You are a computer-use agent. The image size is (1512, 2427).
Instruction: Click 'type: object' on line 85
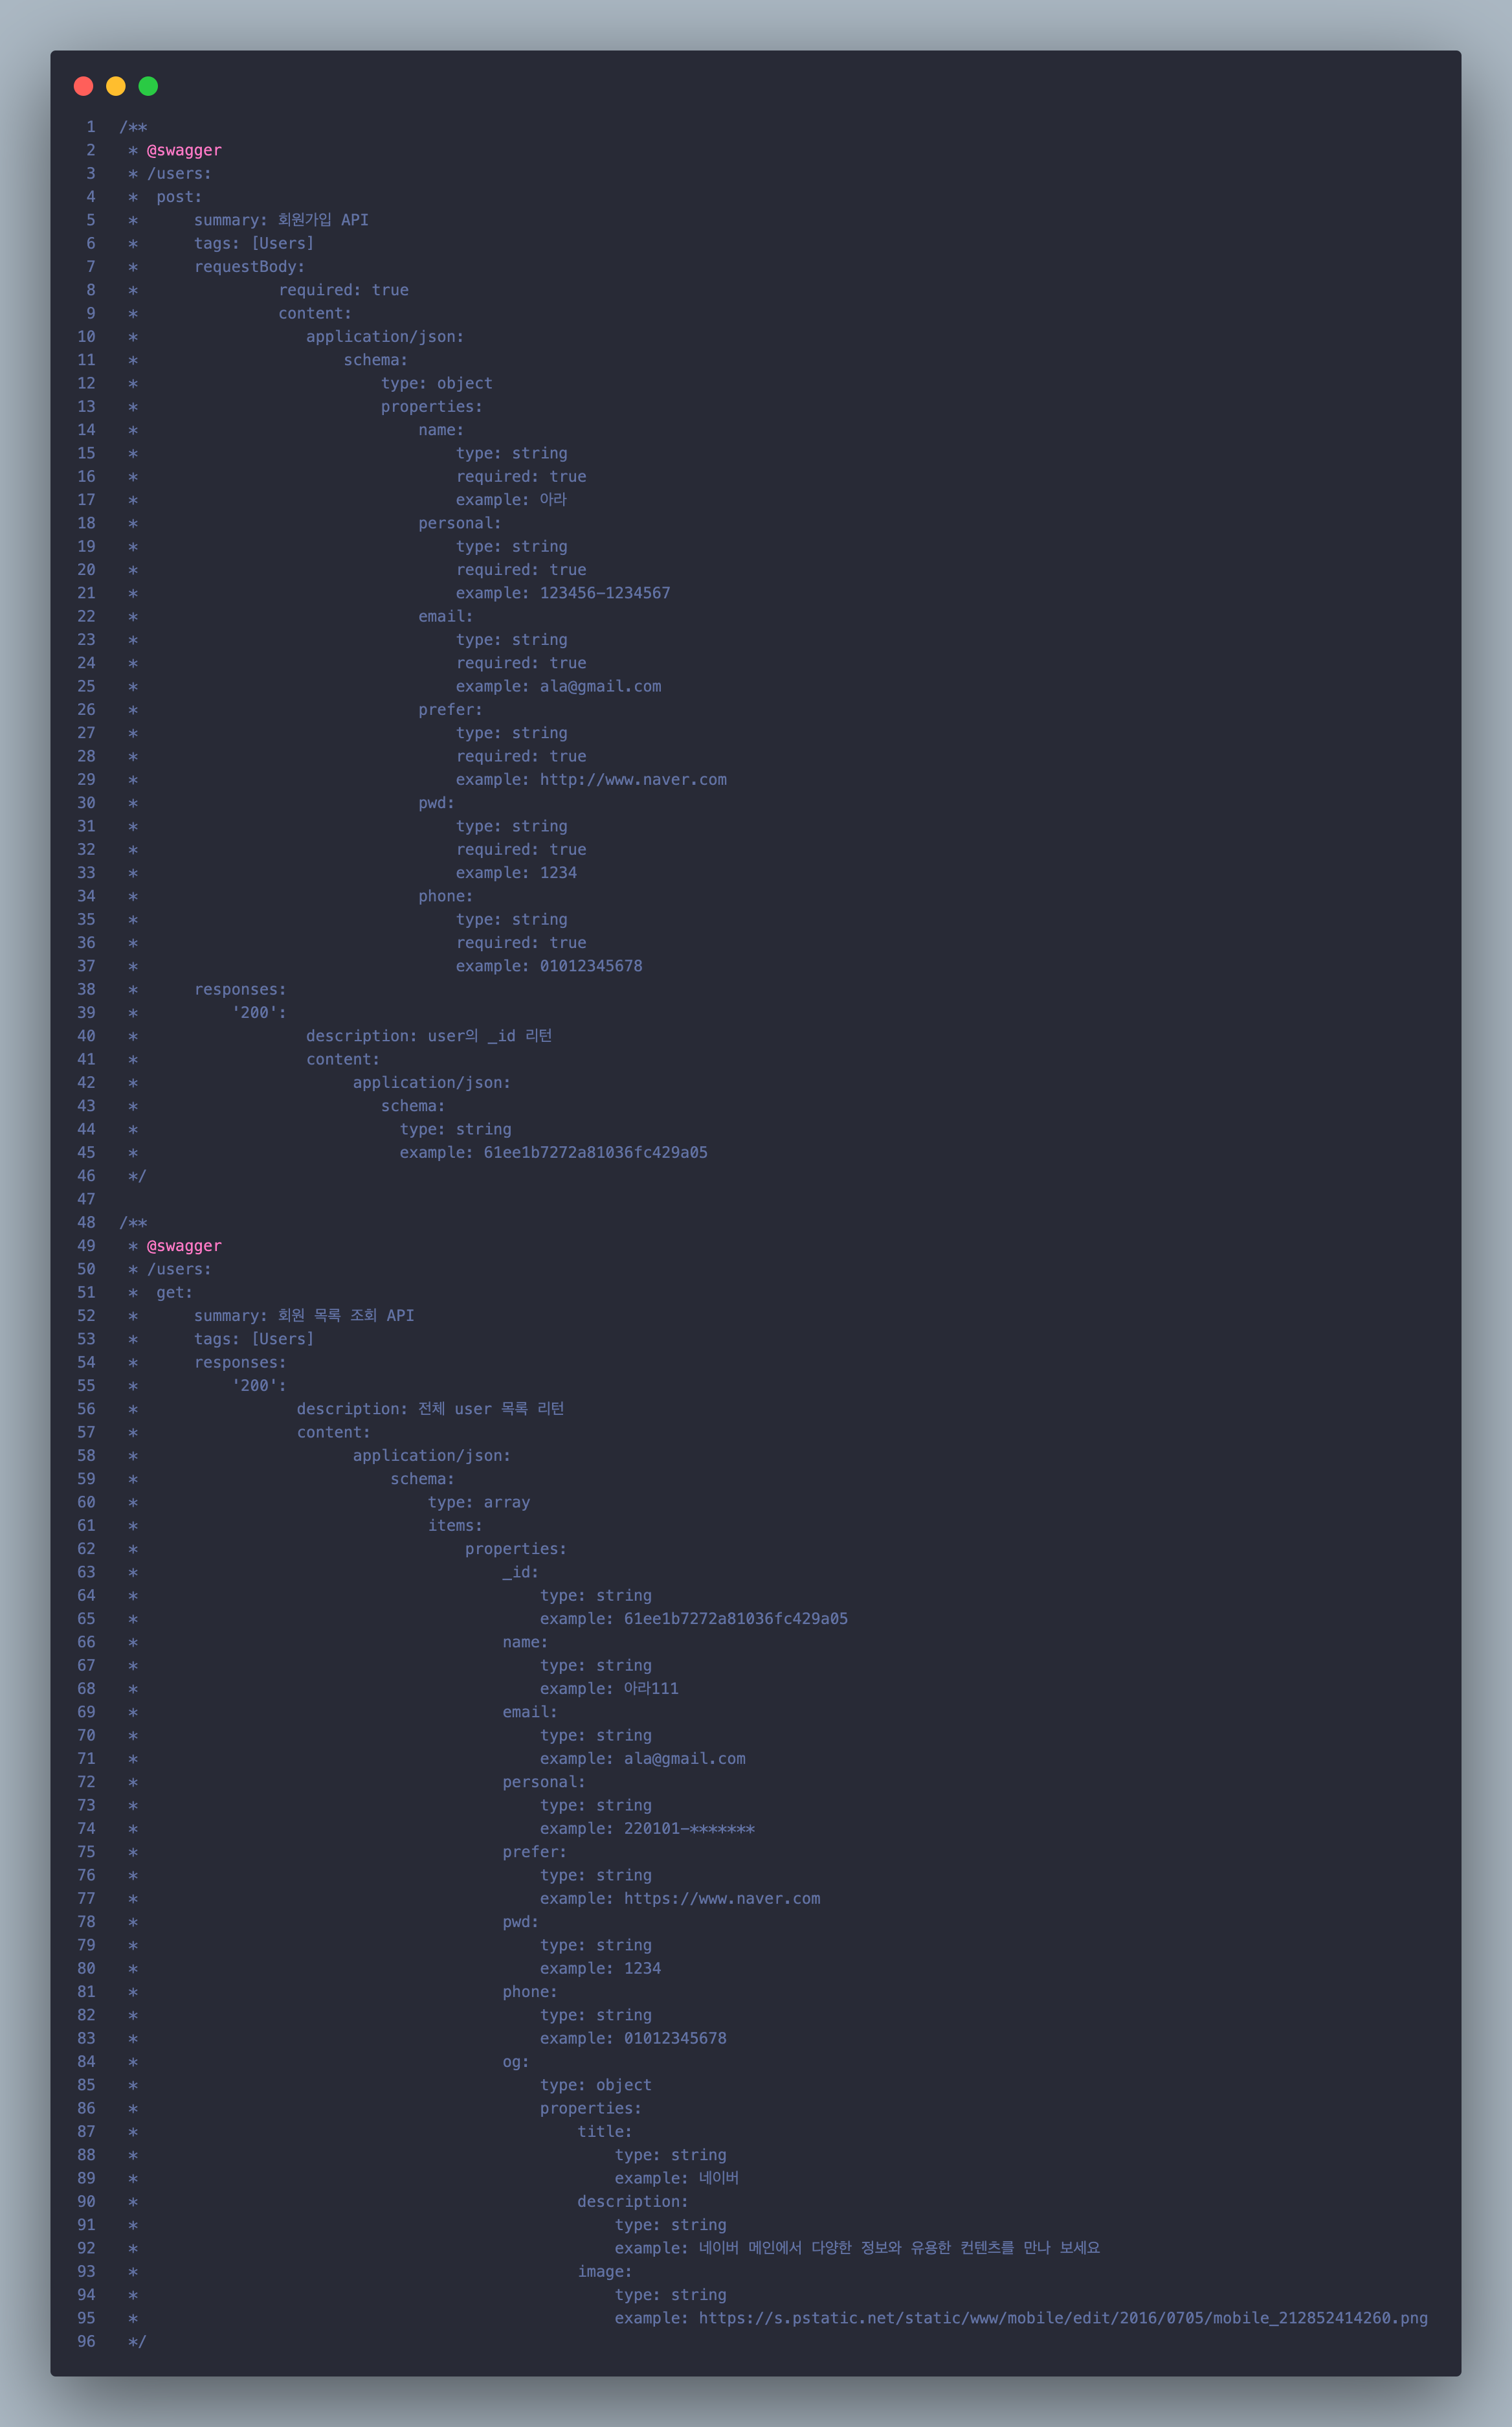point(596,2085)
